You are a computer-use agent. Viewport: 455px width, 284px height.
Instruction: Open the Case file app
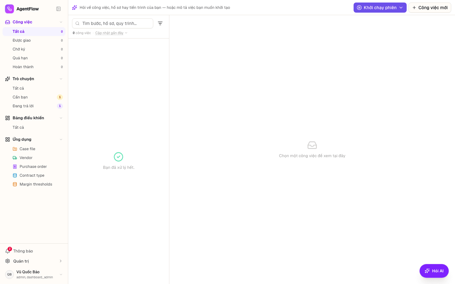[34, 149]
